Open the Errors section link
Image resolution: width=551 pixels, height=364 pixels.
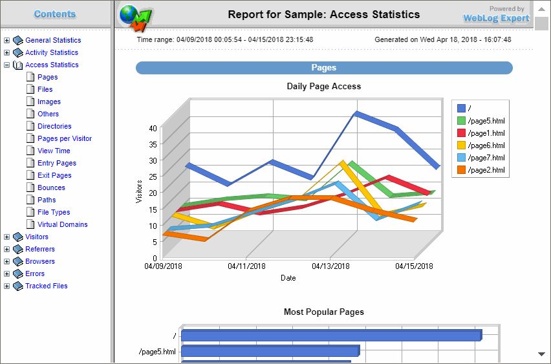tap(35, 274)
